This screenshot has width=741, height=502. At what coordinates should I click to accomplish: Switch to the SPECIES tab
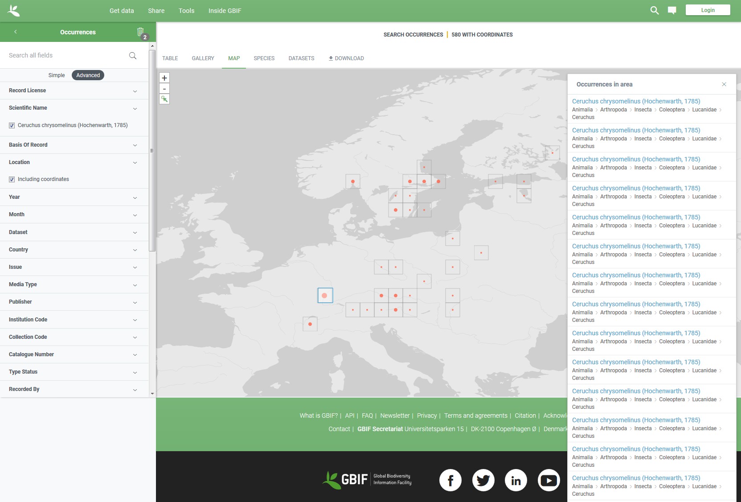point(264,58)
